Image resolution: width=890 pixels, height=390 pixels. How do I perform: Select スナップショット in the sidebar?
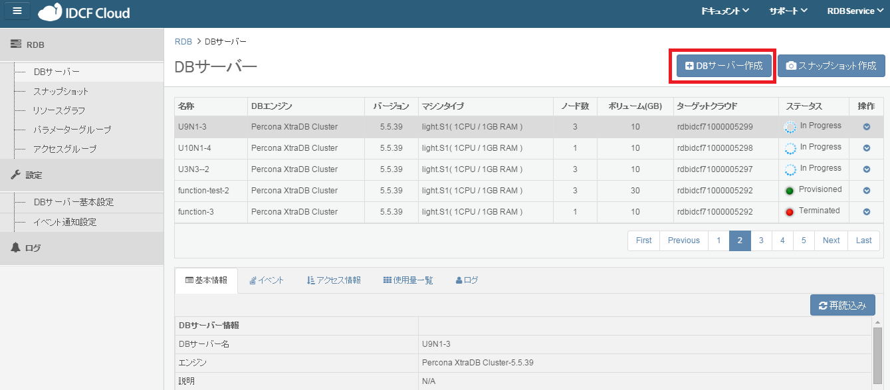pyautogui.click(x=60, y=91)
